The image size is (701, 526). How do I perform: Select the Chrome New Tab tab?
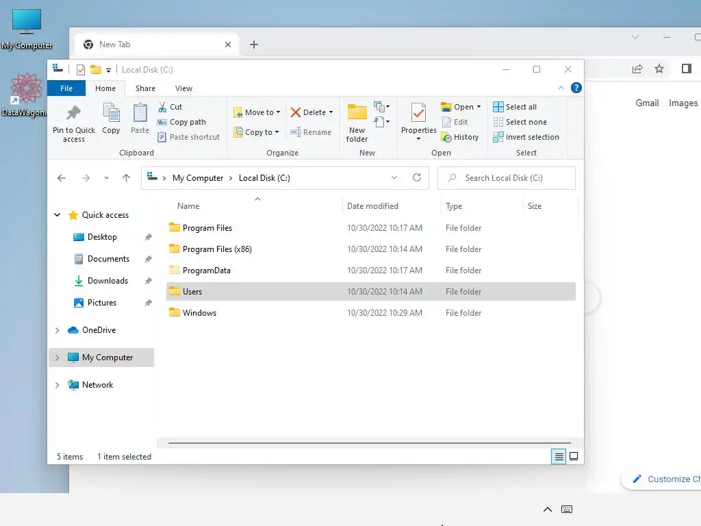pyautogui.click(x=155, y=45)
